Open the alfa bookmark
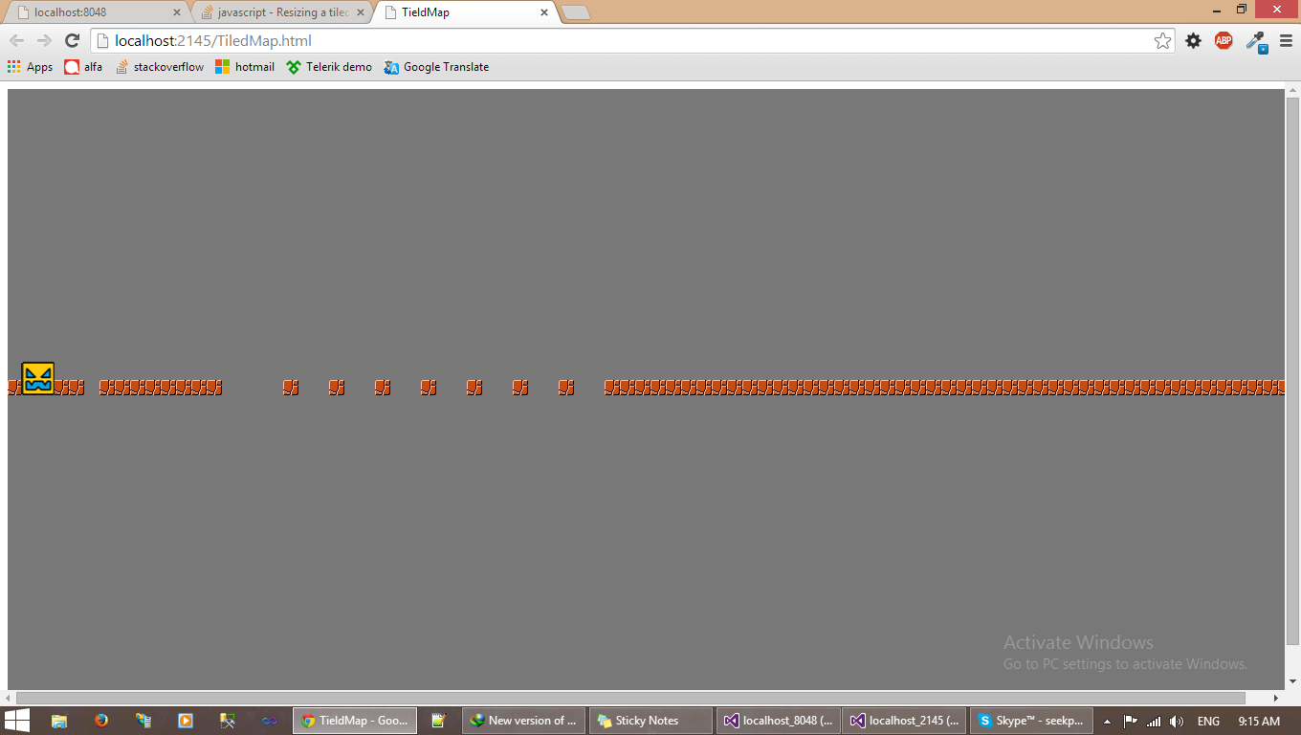Viewport: 1301px width, 735px height. tap(83, 67)
